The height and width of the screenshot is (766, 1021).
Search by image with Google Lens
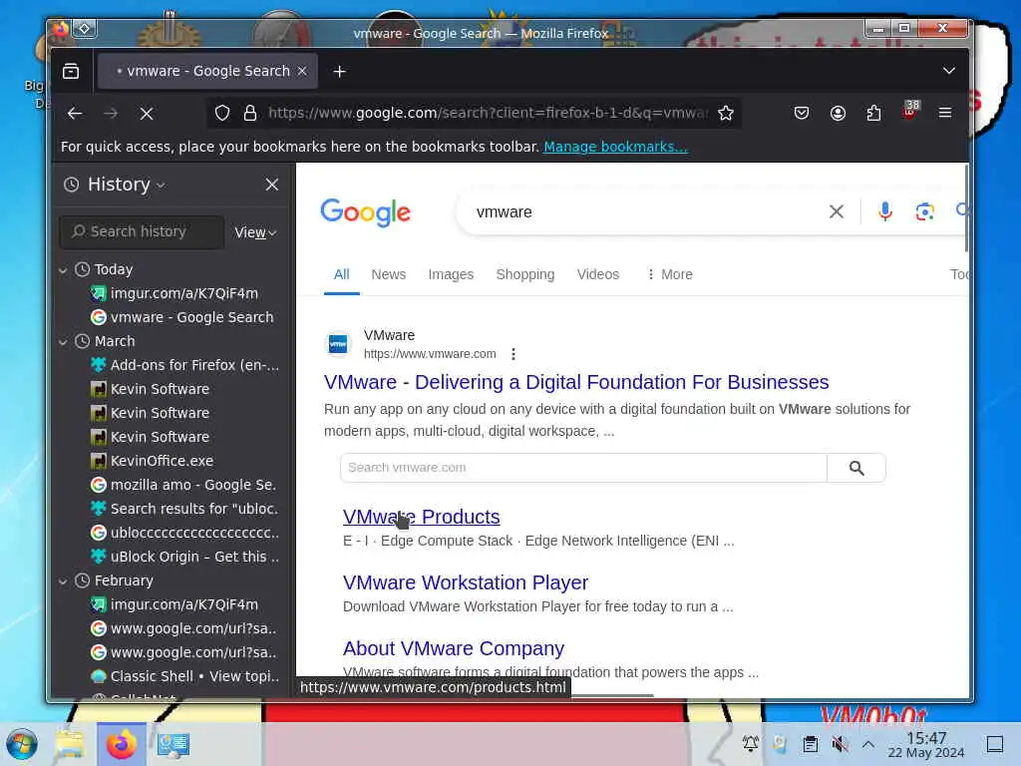[x=924, y=211]
